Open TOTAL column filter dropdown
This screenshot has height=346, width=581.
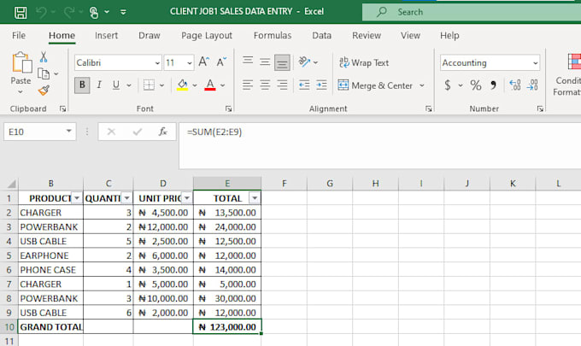pos(255,198)
